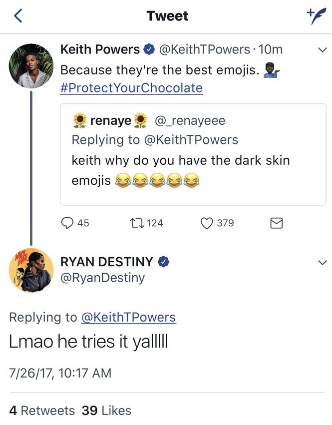Open @KeithTPowers link in Replying to
The width and height of the screenshot is (332, 425).
[128, 317]
